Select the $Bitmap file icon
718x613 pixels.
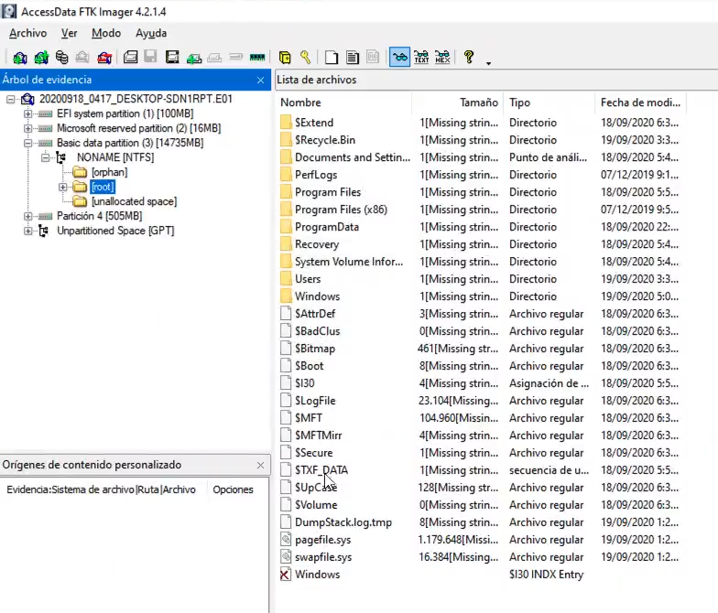(286, 349)
